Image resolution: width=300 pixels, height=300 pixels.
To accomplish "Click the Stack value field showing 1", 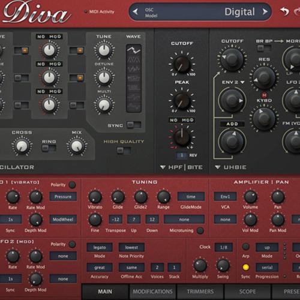I will [174, 268].
